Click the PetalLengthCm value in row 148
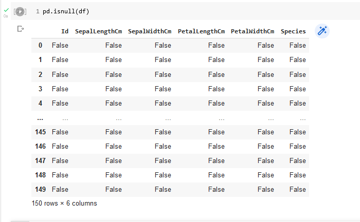This screenshot has width=360, height=222. [x=216, y=175]
